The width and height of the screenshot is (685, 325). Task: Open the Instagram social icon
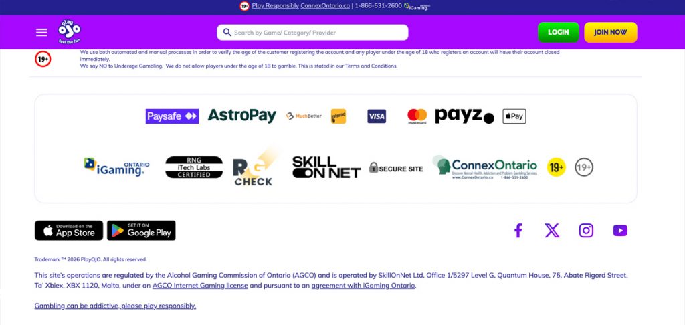586,230
